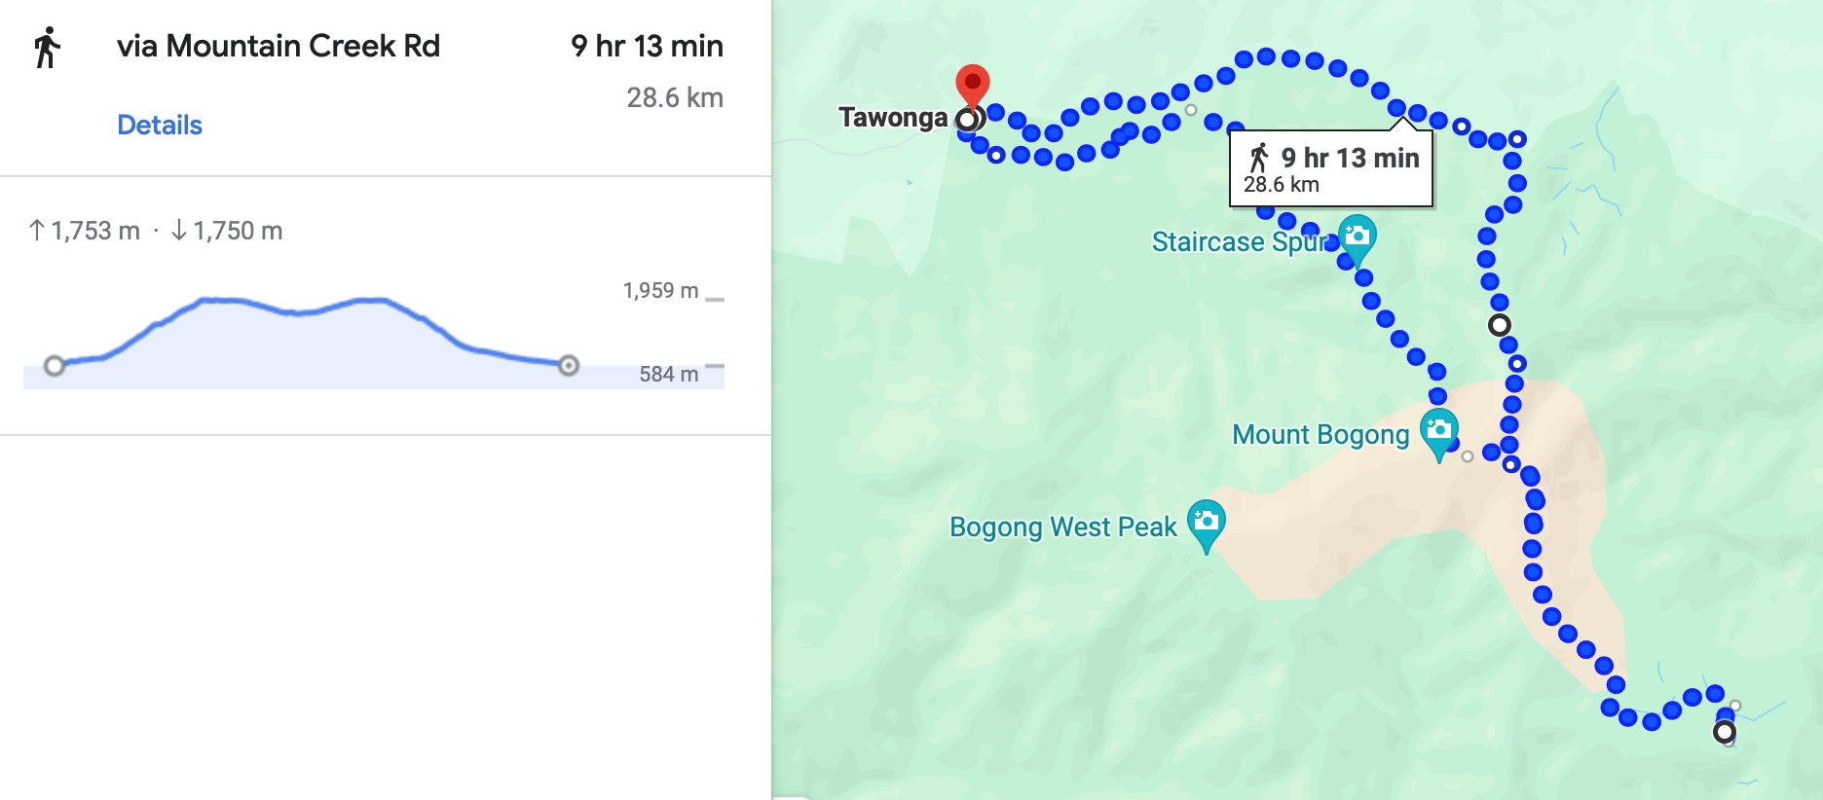
Task: Click the Bogong West Peak label text
Action: click(x=1063, y=527)
